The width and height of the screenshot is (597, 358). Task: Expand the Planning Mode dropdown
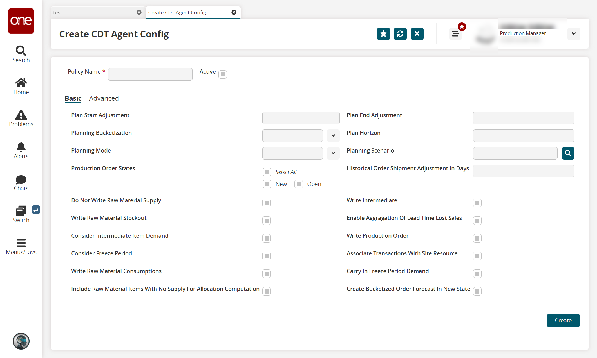[333, 153]
